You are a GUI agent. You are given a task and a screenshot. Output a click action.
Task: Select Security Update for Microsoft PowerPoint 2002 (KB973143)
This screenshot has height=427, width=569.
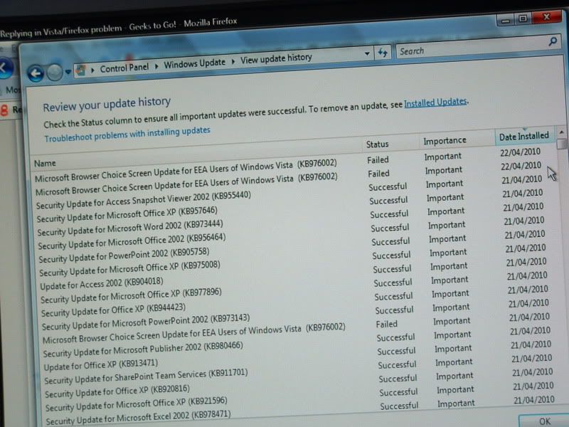(146, 322)
